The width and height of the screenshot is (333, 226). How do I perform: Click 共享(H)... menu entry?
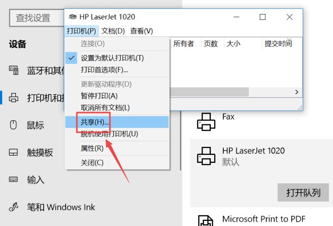pyautogui.click(x=117, y=122)
